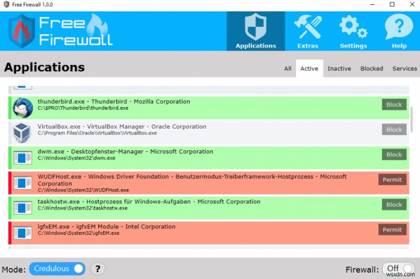Screen dimensions: 420x279
Task: Toggle the Credulous mode switch
Action: [x=57, y=268]
